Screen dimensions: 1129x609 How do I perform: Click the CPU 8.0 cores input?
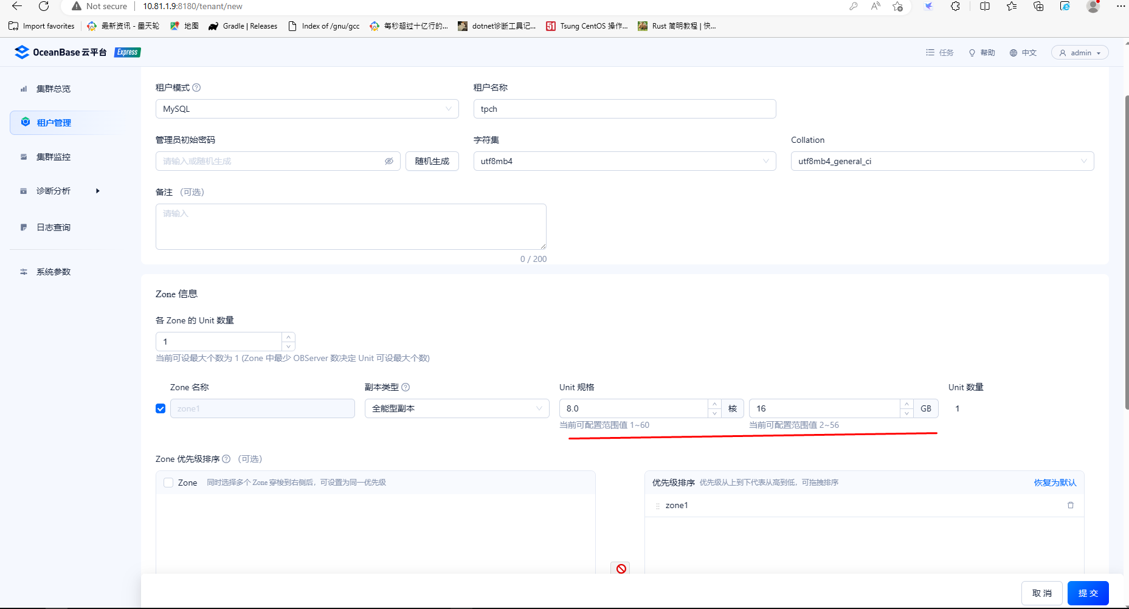pyautogui.click(x=634, y=408)
